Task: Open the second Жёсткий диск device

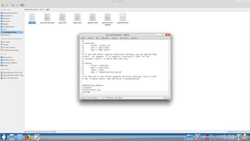Action: pos(12,75)
